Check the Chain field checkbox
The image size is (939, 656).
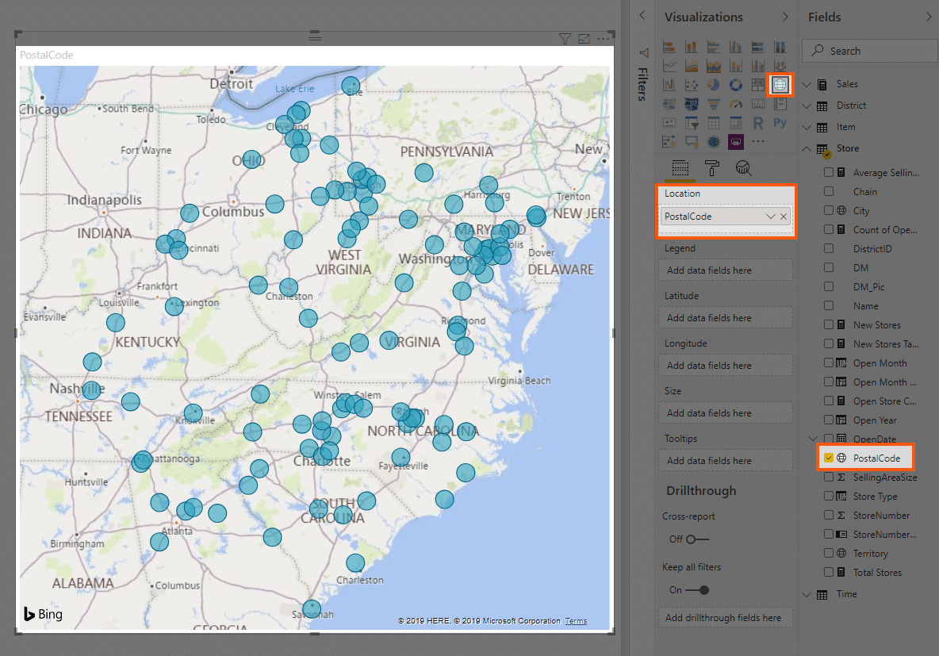tap(830, 191)
